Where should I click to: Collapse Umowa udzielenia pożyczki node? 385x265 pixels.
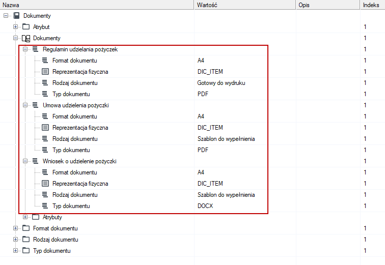click(25, 105)
